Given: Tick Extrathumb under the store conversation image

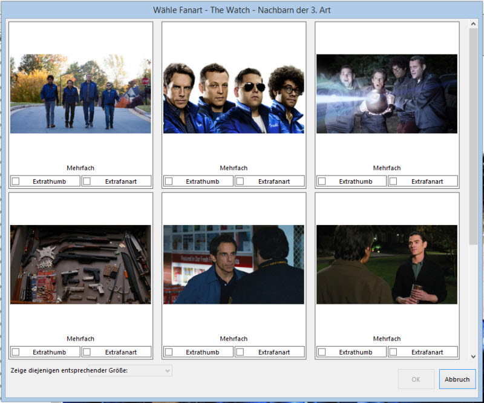Looking at the screenshot, I should (169, 352).
